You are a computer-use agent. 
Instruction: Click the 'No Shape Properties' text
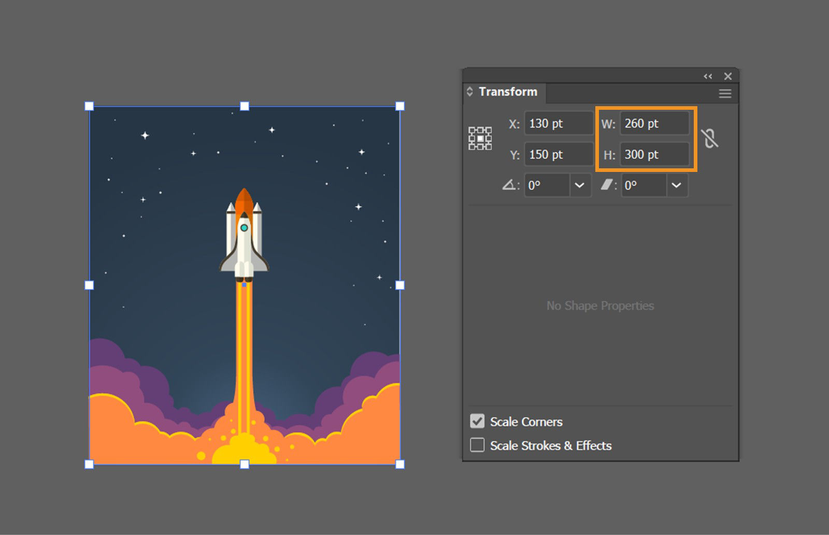click(x=601, y=306)
